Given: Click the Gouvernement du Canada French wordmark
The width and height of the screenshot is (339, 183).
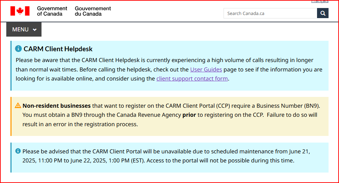Looking at the screenshot, I should pyautogui.click(x=93, y=11).
